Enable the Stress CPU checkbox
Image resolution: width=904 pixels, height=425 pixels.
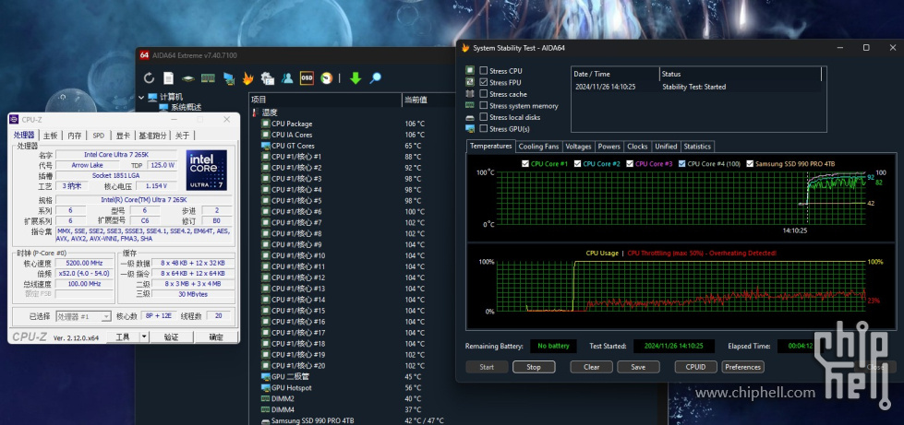(484, 71)
